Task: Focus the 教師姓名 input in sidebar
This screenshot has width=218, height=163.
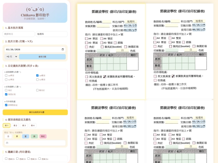Action: tap(19, 34)
